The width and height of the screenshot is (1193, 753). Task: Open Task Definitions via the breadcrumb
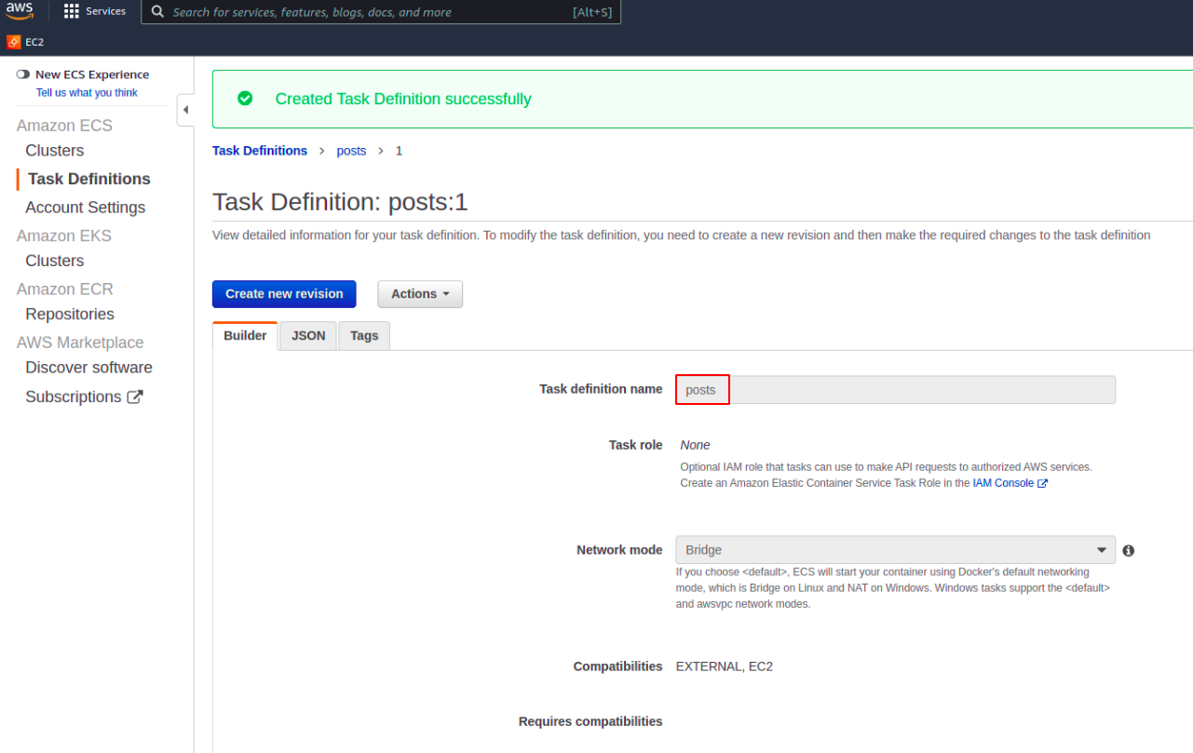tap(260, 150)
